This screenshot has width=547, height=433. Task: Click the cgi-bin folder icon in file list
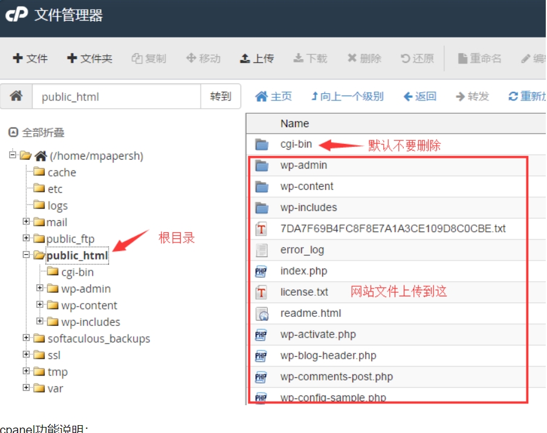click(262, 145)
